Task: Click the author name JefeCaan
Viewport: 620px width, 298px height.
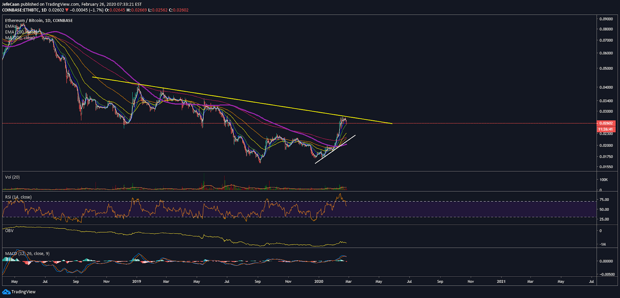Action: 11,4
